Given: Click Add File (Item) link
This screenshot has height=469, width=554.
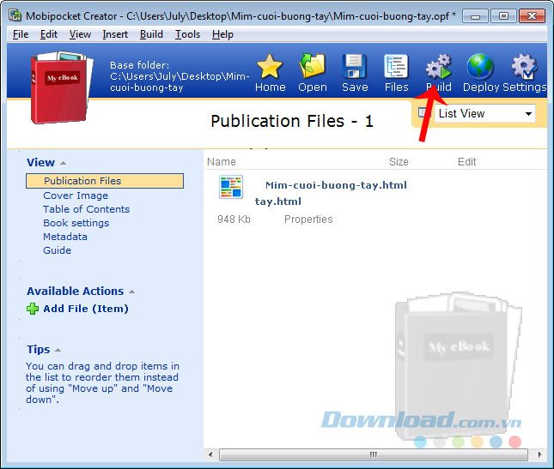Looking at the screenshot, I should tap(86, 309).
